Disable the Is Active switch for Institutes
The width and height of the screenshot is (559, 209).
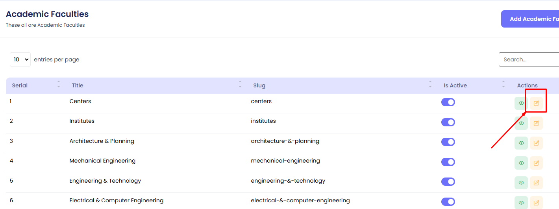[x=448, y=122]
